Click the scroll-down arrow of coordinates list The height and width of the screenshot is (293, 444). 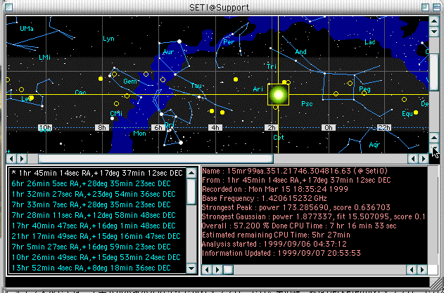191,268
